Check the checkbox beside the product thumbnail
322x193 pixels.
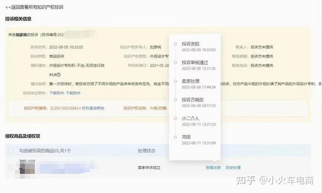(x=11, y=167)
